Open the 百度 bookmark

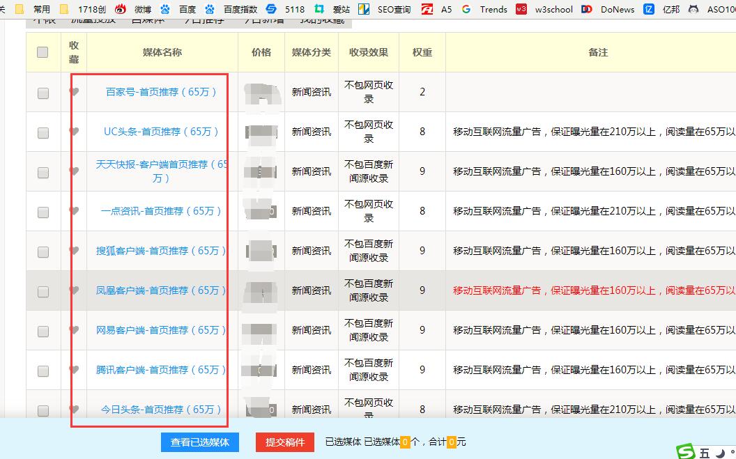(178, 9)
